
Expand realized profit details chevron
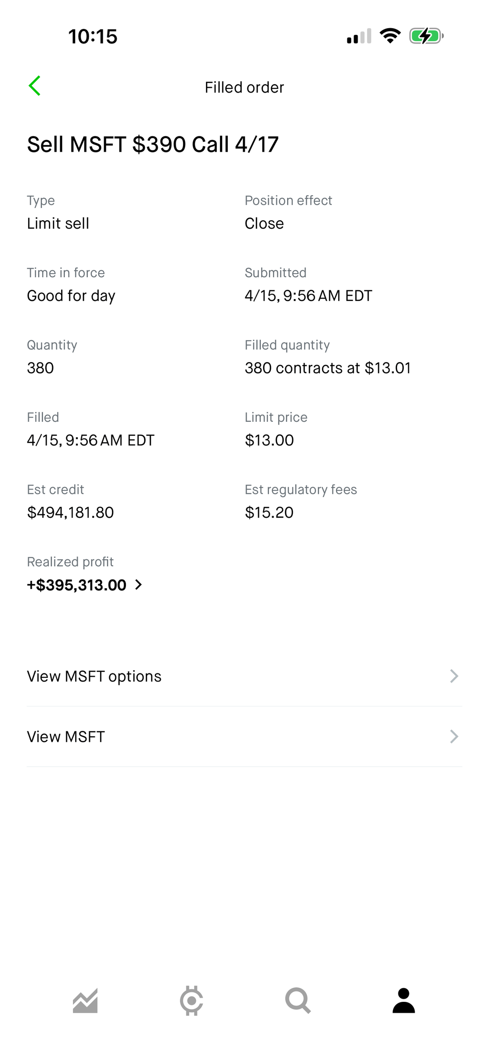[x=139, y=585]
